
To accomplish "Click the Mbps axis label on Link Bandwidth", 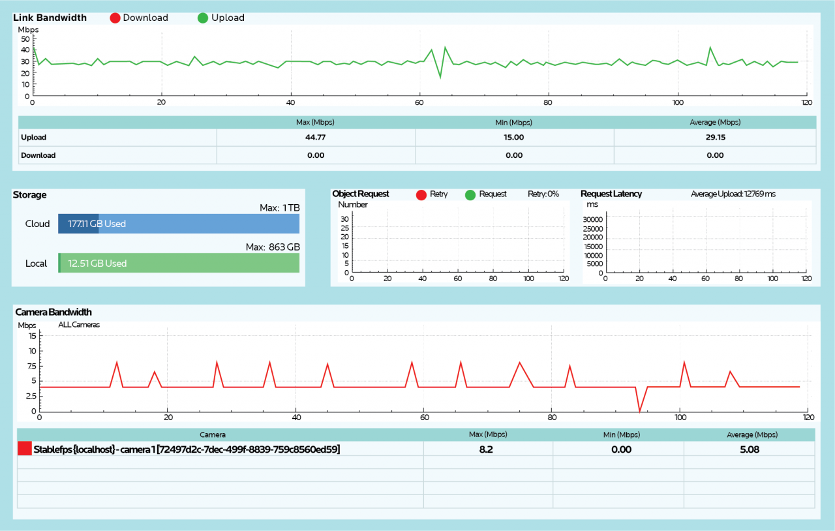I will click(27, 29).
